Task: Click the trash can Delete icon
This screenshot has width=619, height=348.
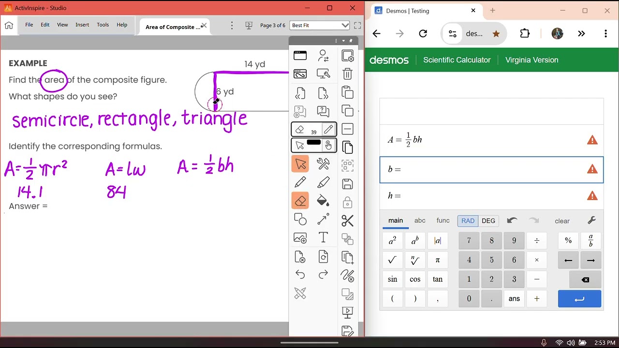Action: tap(347, 74)
